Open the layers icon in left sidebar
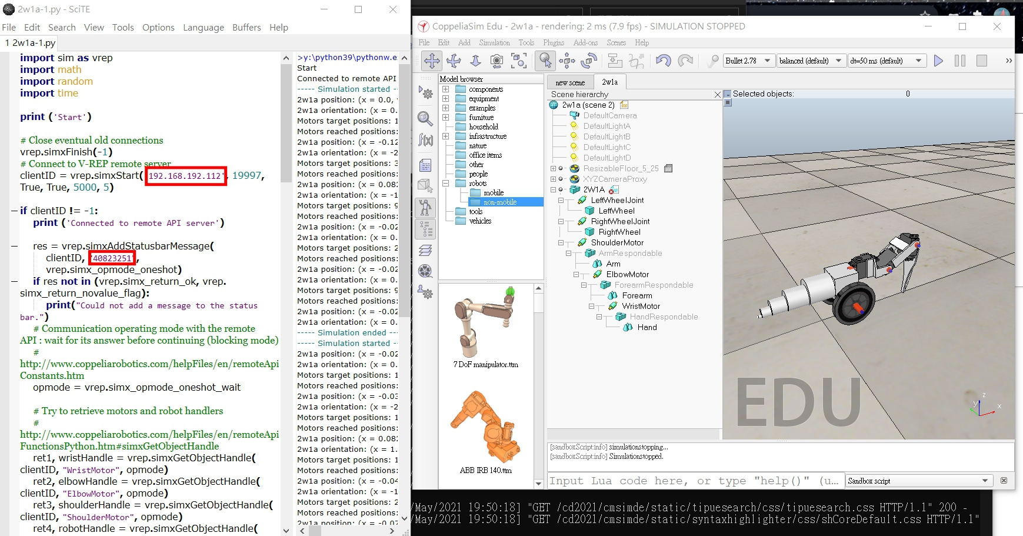The width and height of the screenshot is (1023, 536). click(425, 251)
